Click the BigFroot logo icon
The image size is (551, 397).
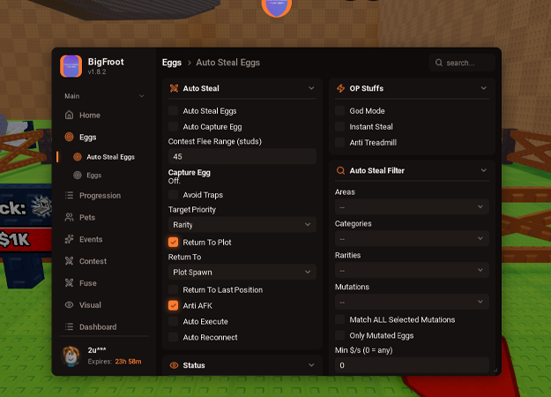point(71,66)
